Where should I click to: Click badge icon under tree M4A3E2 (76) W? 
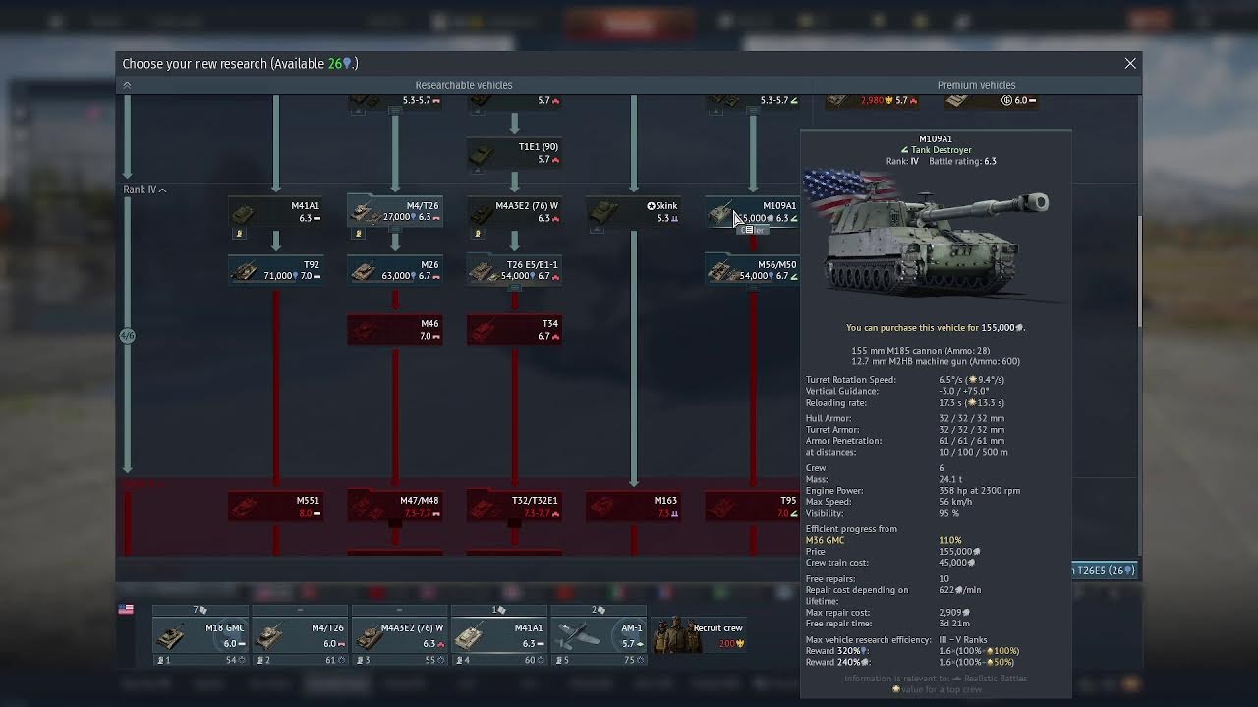477,234
